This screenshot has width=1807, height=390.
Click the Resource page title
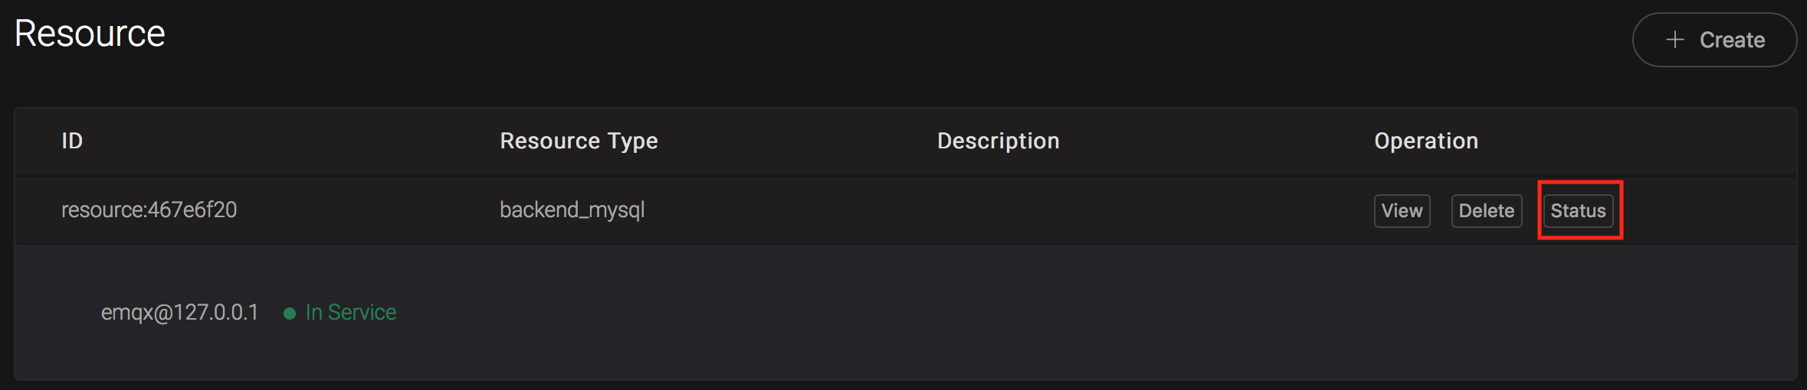click(x=90, y=34)
